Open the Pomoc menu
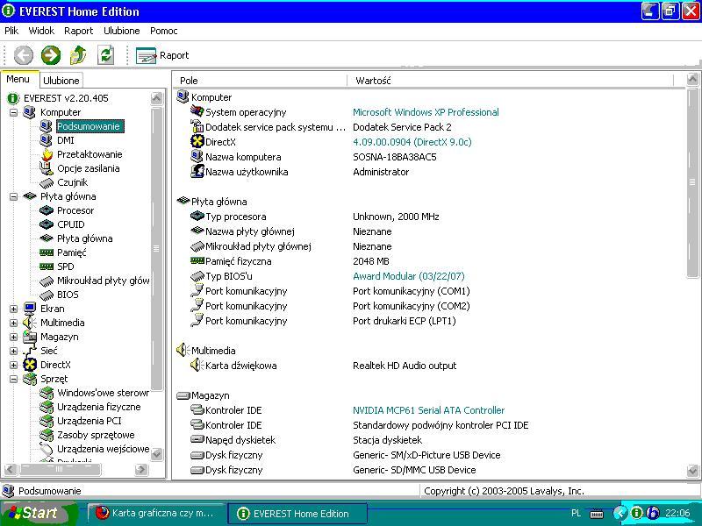The height and width of the screenshot is (526, 702). click(164, 31)
